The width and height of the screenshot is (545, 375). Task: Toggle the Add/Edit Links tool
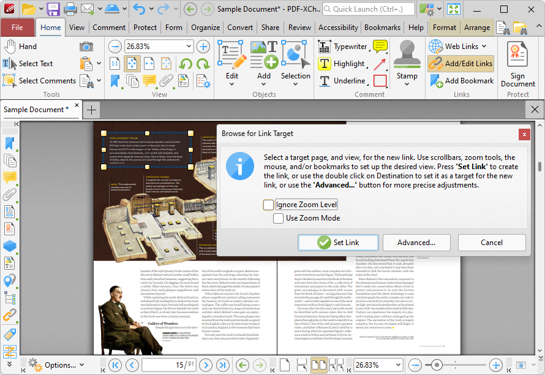(461, 64)
